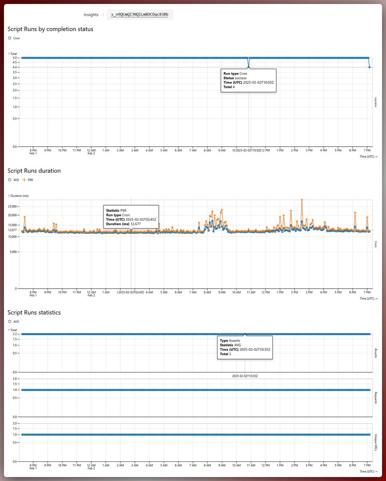386x481 pixels.
Task: Click the '2025-02-02T10:35Z' label below the Asserts panel
Action: coord(245,376)
